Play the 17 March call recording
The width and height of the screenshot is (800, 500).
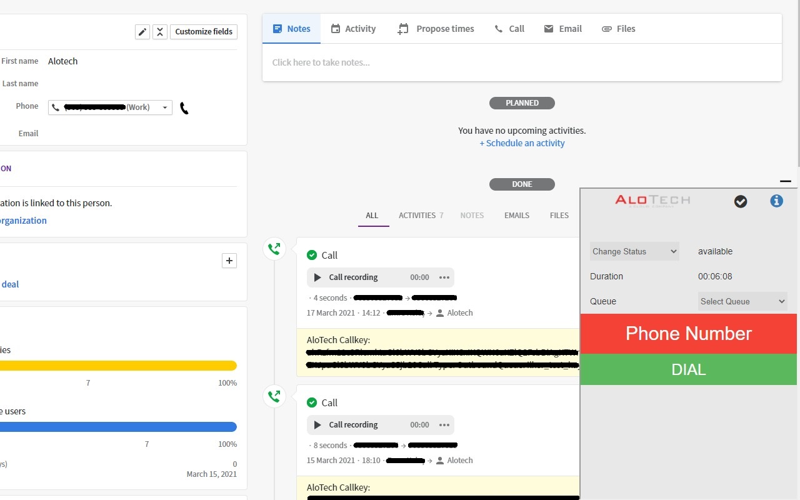[317, 277]
